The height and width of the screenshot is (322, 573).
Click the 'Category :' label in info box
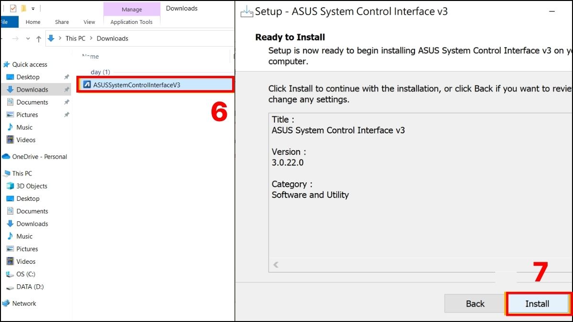(292, 184)
